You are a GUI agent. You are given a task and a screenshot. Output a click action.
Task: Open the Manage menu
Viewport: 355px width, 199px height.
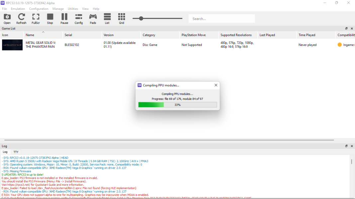58,9
